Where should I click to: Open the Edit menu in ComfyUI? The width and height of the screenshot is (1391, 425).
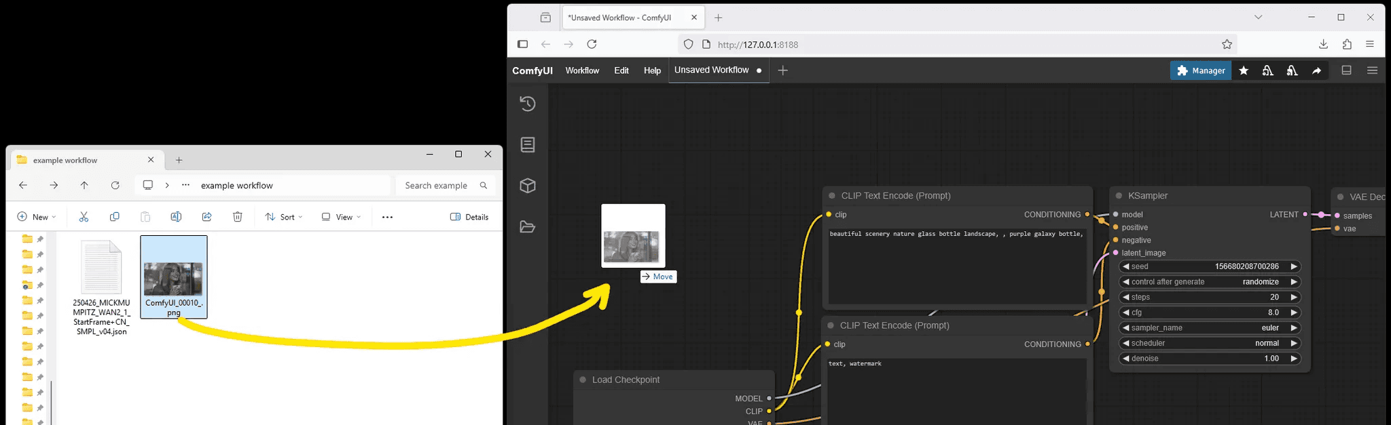(621, 70)
